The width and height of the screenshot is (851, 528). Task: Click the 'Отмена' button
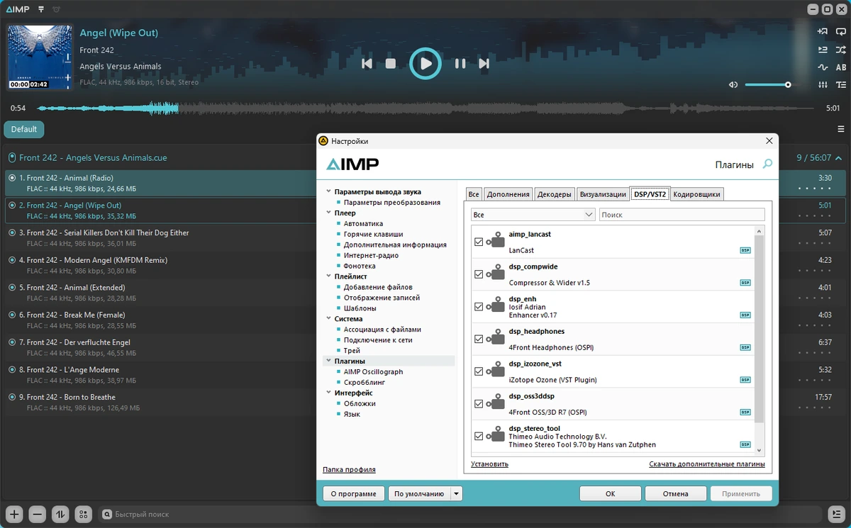[x=676, y=493]
